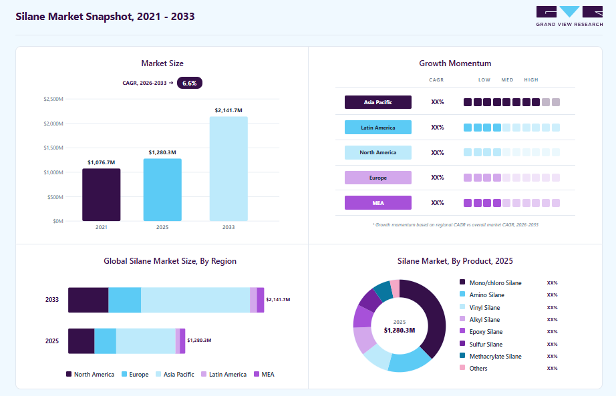Select the 2021 market size bar

(x=102, y=195)
